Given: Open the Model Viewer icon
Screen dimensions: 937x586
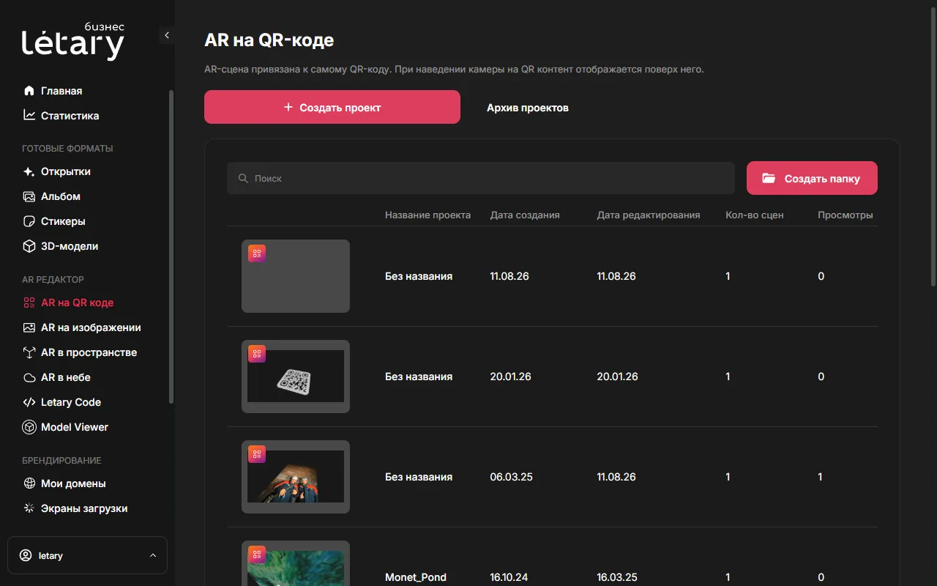Looking at the screenshot, I should tap(29, 427).
